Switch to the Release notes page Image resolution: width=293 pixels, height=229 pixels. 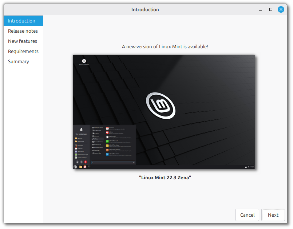(23, 31)
